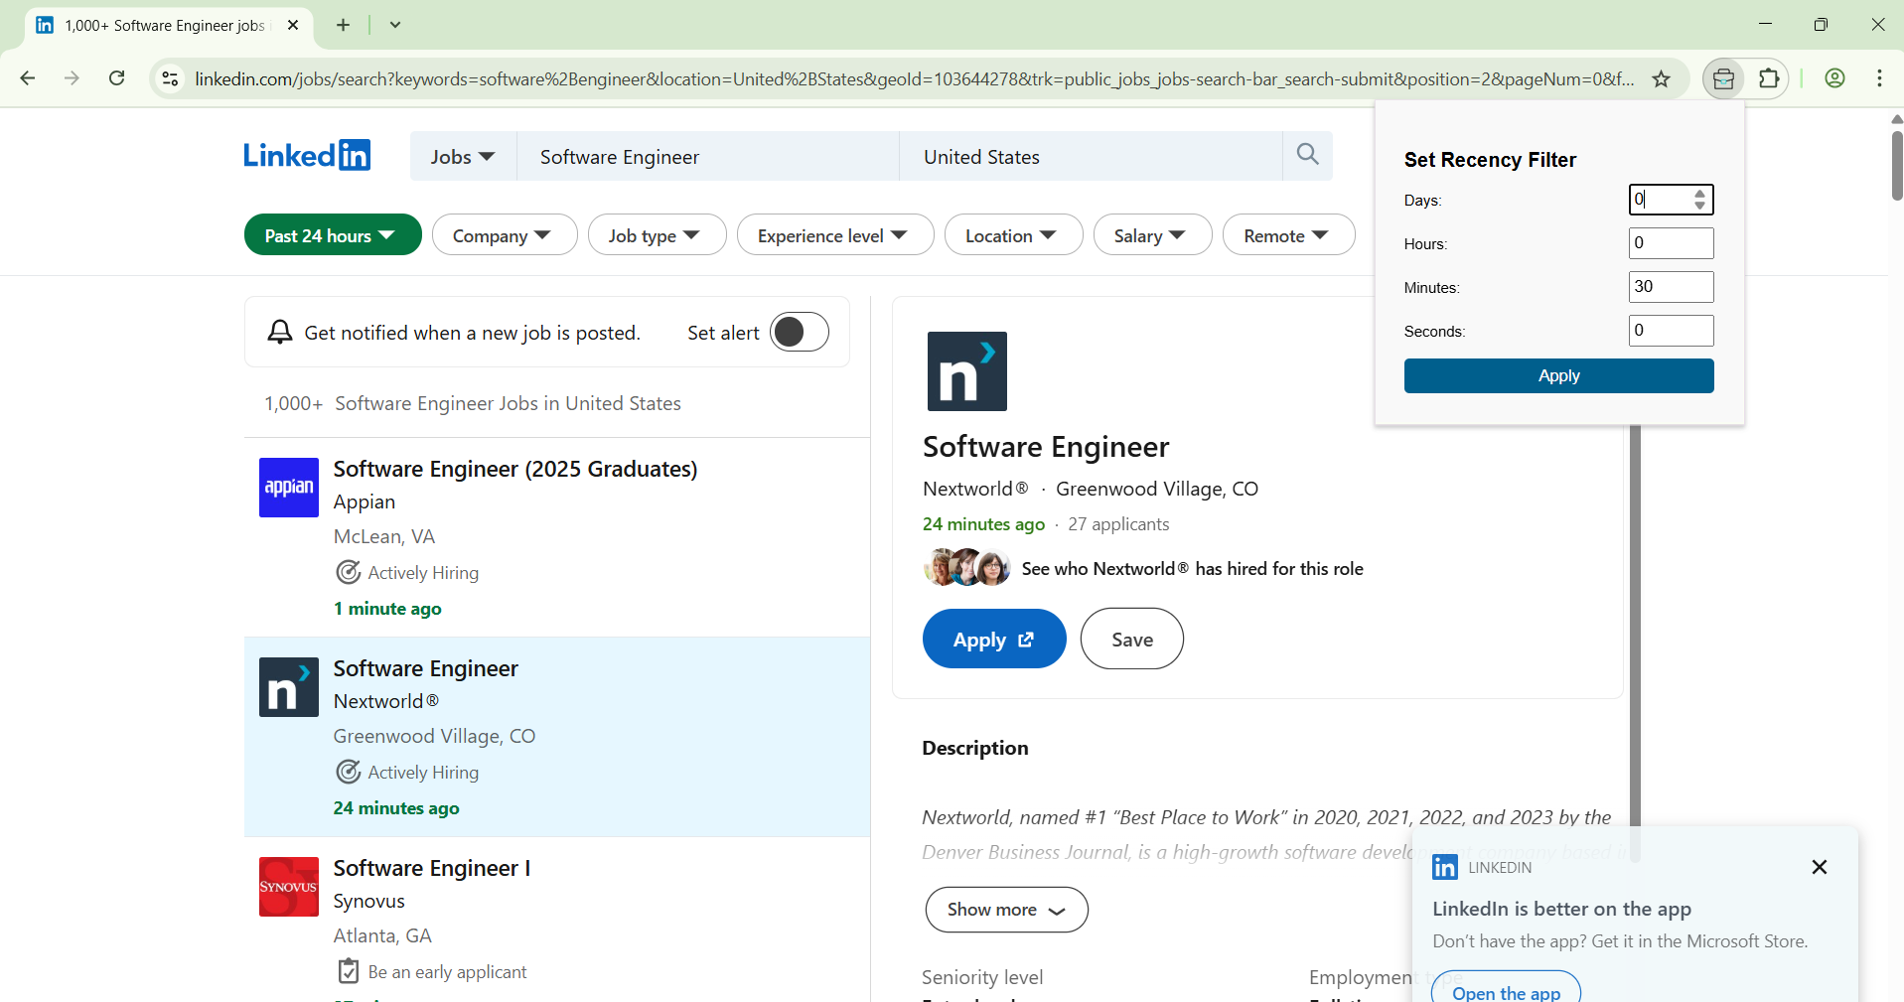Click the Minutes input field
1904x1002 pixels.
click(x=1671, y=287)
